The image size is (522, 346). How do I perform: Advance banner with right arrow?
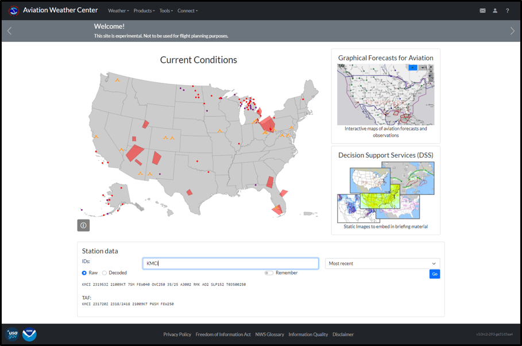coord(512,31)
